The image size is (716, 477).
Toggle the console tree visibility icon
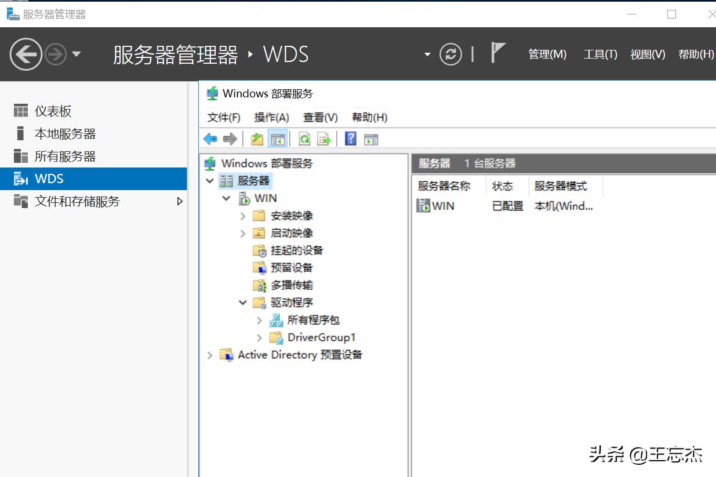coord(278,139)
